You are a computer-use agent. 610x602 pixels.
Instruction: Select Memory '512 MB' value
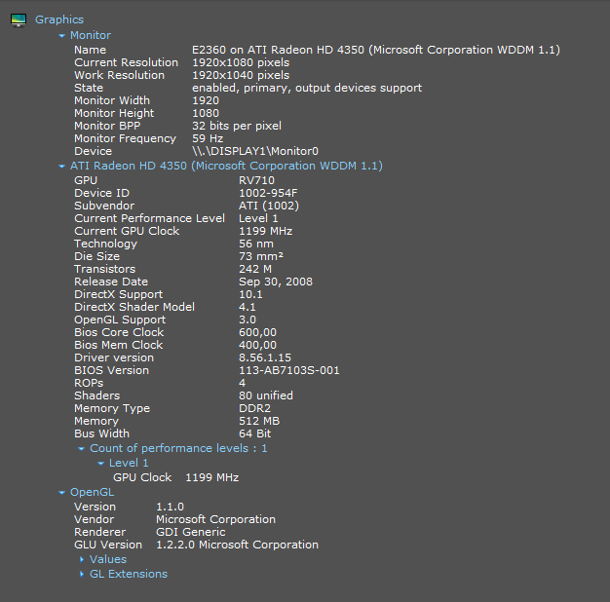pos(259,421)
